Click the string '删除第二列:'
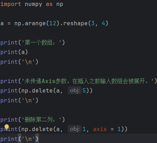This screenshot has width=157, height=143. tap(42, 120)
